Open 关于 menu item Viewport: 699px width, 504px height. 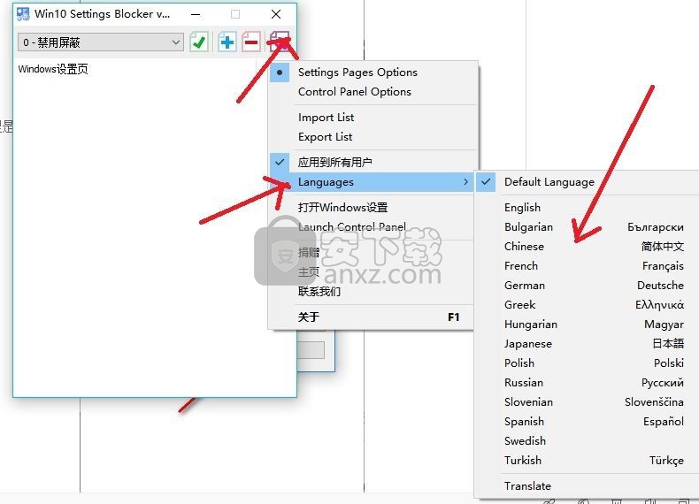click(372, 317)
